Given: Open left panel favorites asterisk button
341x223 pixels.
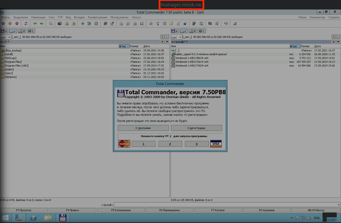Looking at the screenshot, I should pos(163,42).
